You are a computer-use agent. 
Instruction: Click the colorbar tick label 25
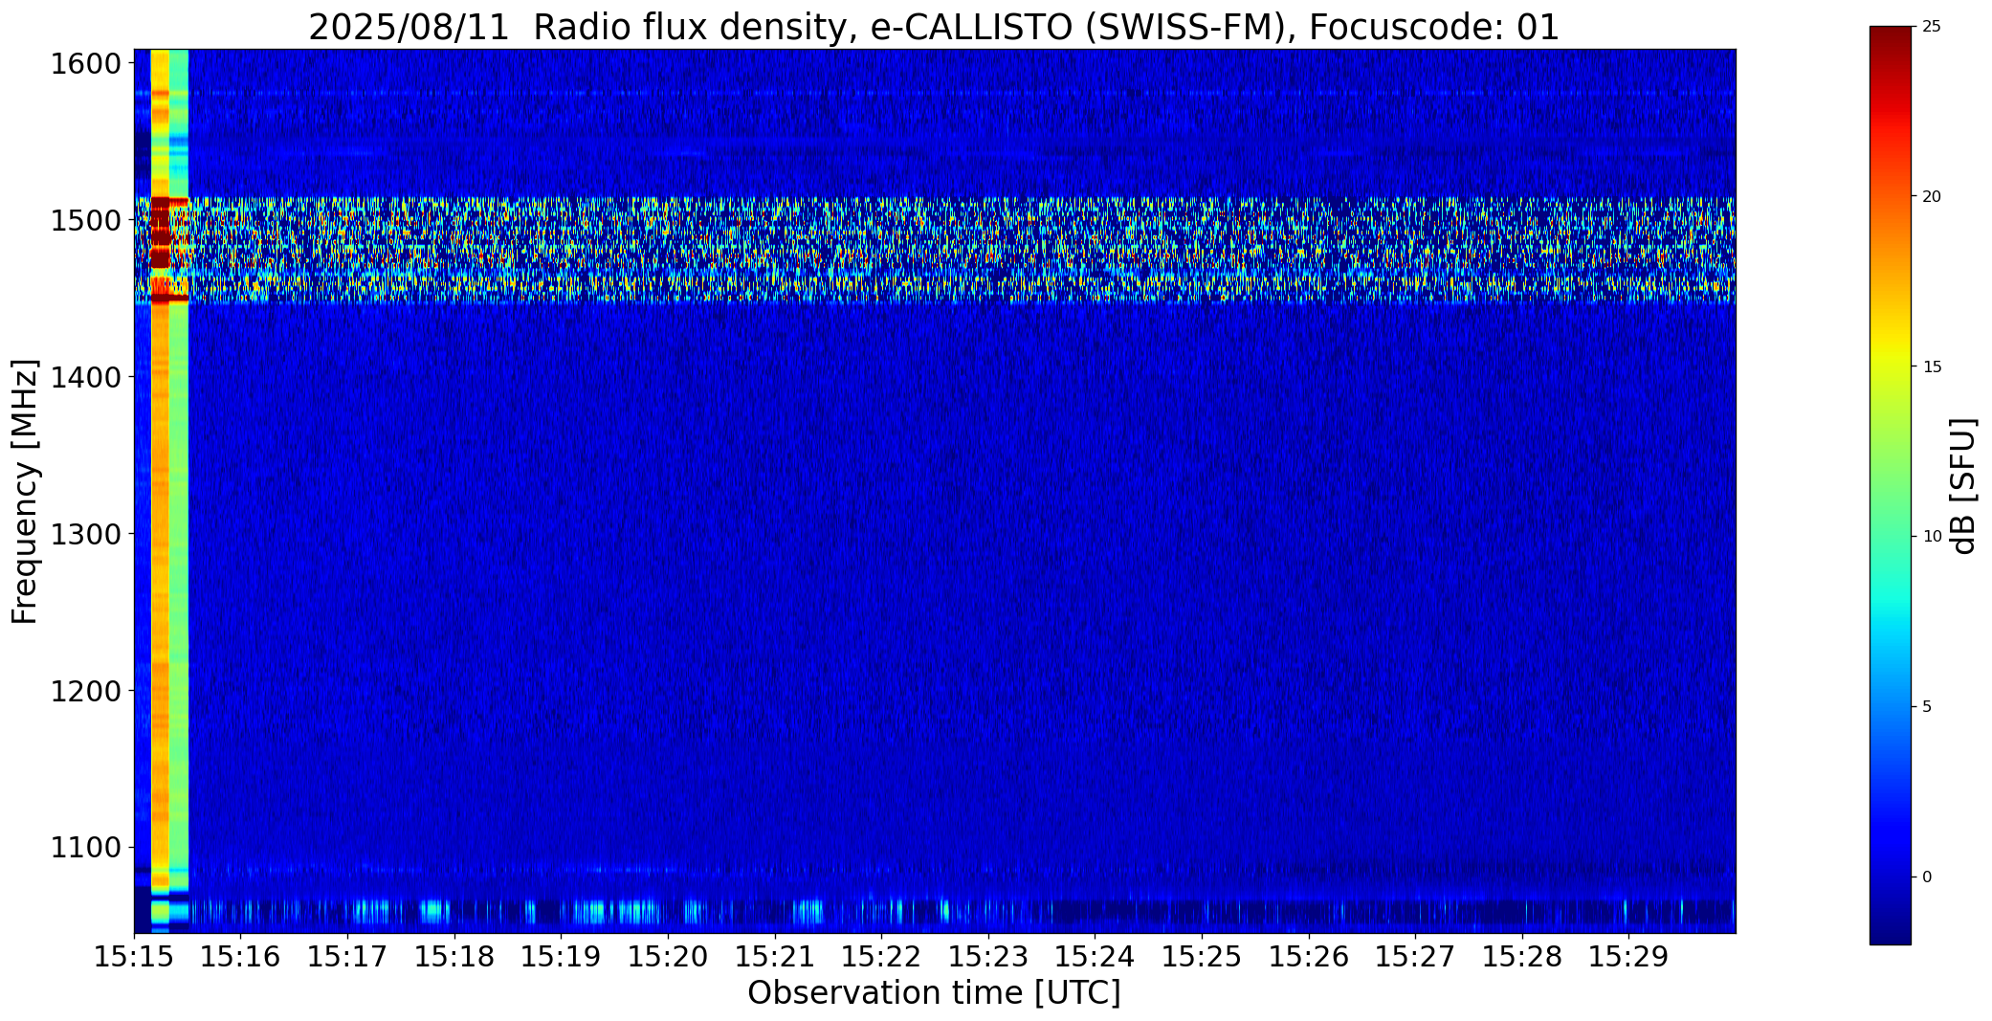tap(1932, 27)
